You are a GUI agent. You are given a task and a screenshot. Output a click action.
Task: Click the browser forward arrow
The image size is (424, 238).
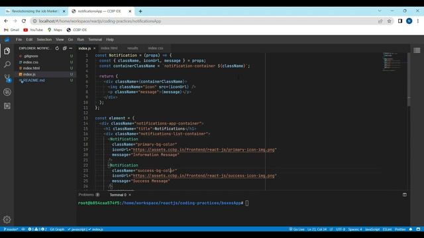point(15,21)
